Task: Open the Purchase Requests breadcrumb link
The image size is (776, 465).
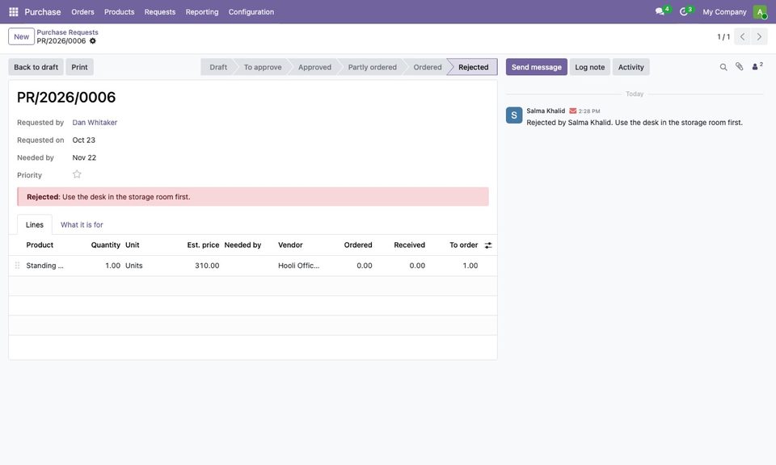Action: pos(67,32)
